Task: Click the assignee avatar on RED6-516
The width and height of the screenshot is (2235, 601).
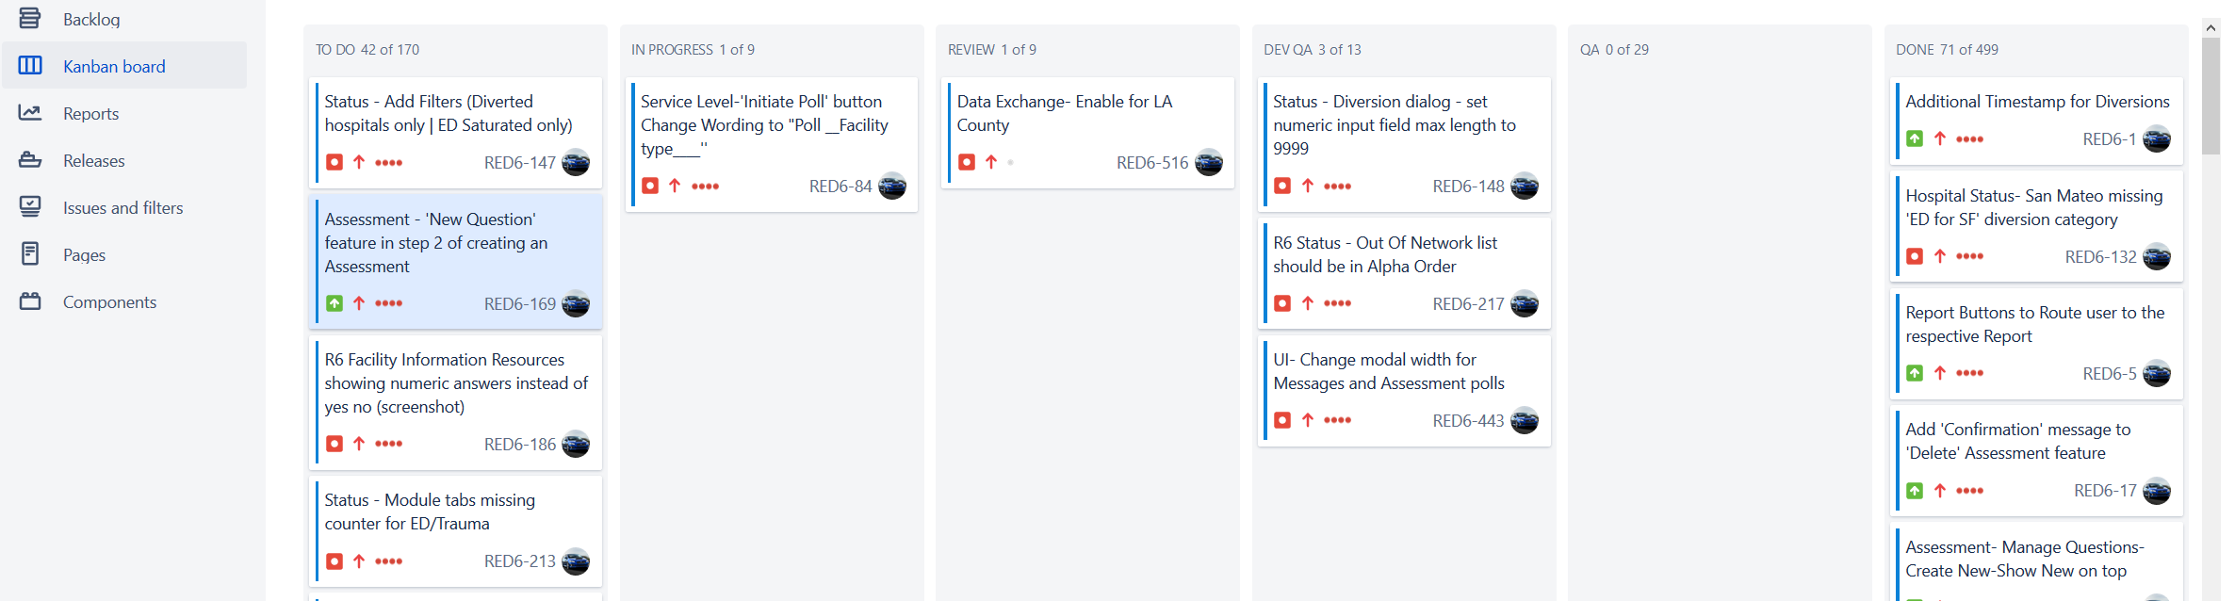Action: tap(1209, 163)
